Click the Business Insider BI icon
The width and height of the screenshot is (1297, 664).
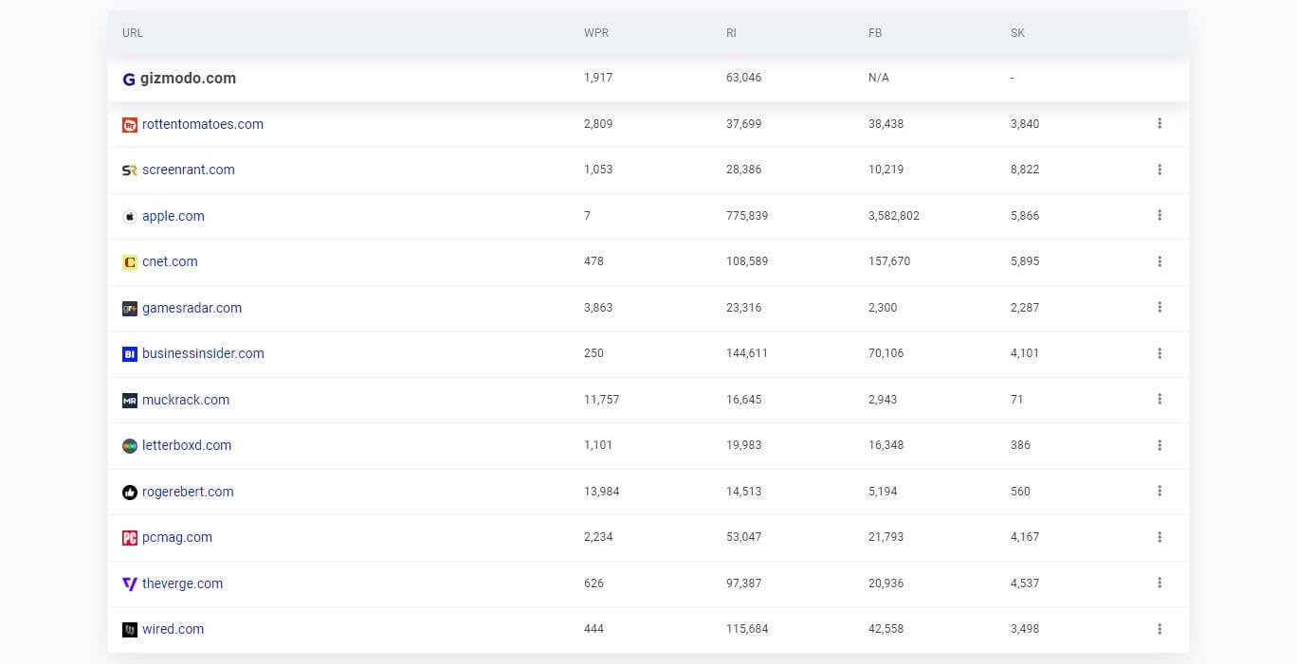129,353
